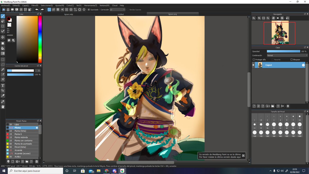The height and width of the screenshot is (174, 309).
Task: Hide Capa1 using its visibility dot
Action: (253, 65)
